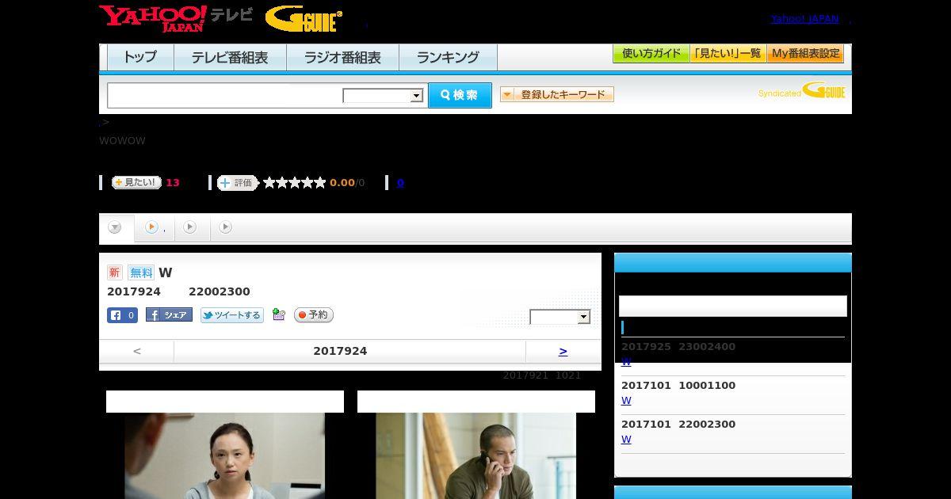Set the star rating to five stars
Image resolution: width=951 pixels, height=499 pixels.
tap(320, 183)
